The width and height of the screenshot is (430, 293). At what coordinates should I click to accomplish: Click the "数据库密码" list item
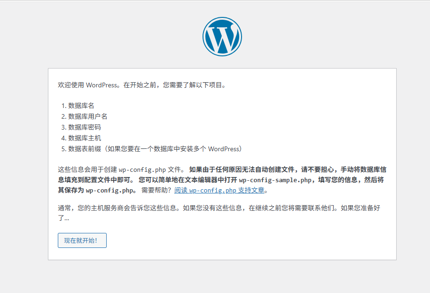click(84, 127)
